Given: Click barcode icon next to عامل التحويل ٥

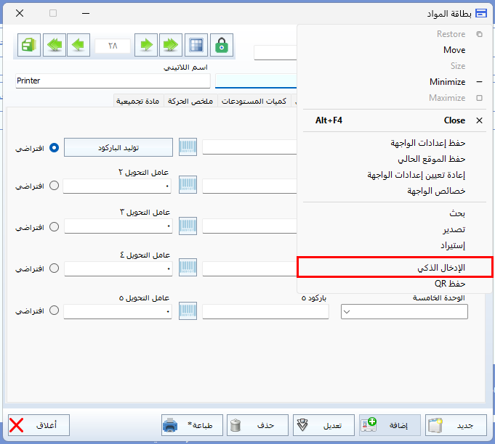Looking at the screenshot, I should pyautogui.click(x=188, y=311).
